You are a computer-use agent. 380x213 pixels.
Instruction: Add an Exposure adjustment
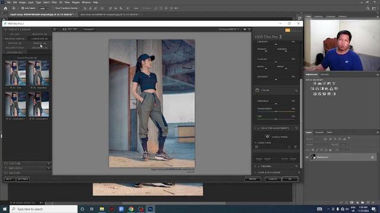(329, 83)
